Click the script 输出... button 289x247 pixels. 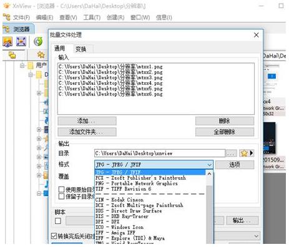tap(242, 220)
